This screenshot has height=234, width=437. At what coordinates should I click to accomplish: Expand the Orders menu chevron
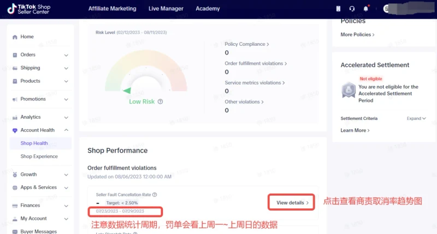click(66, 55)
